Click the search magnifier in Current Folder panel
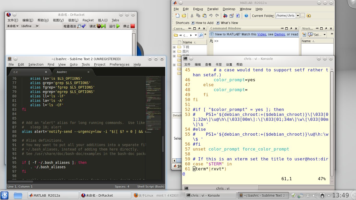The image size is (356, 200). click(x=201, y=35)
